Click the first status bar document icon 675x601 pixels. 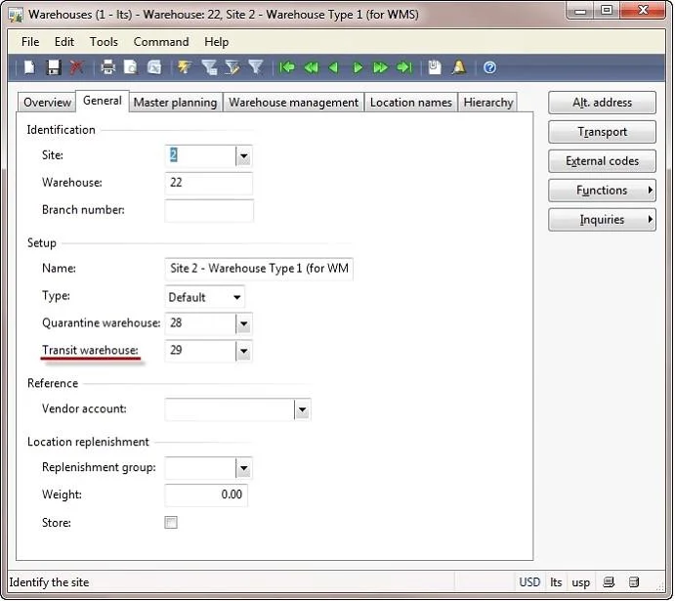click(x=609, y=582)
